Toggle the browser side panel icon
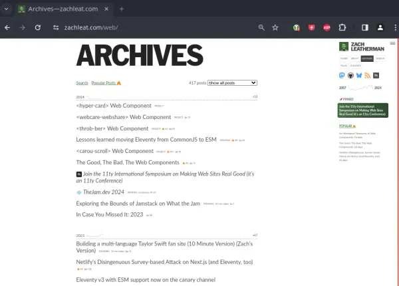The image size is (399, 286). click(365, 27)
